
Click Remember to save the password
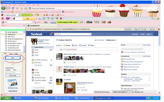coord(128,29)
